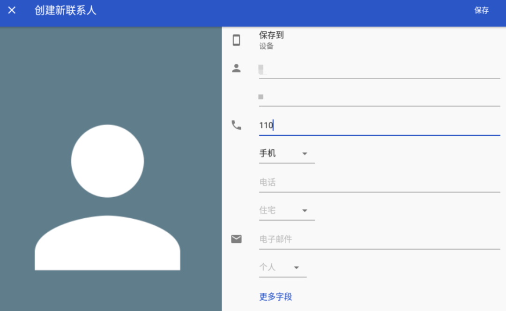Tap the contact photo placeholder avatar
Screen dimensions: 506x311
108,197
